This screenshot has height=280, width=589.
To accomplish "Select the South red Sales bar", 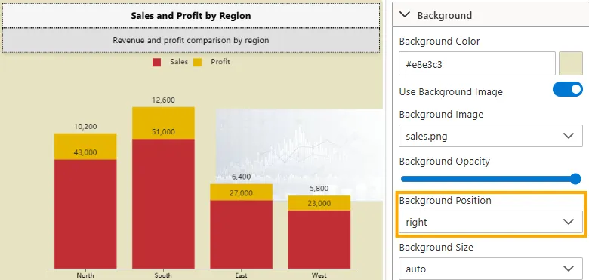I will [163, 204].
